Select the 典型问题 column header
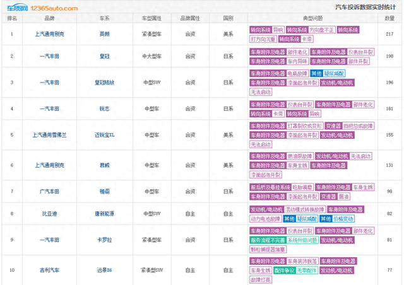Viewport: 404px width, 285px height. coord(313,18)
